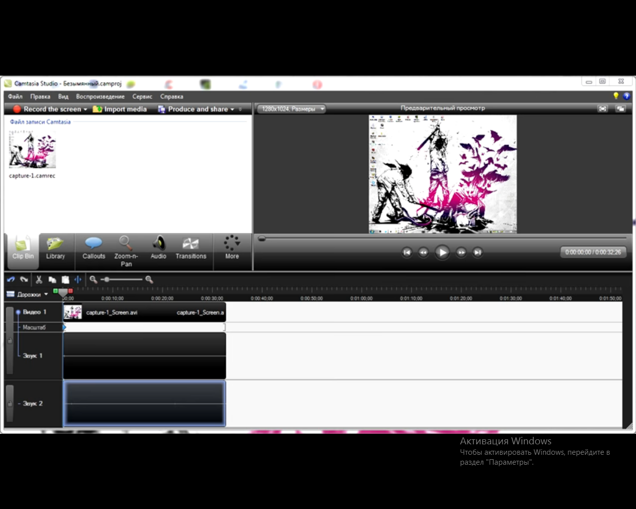Open the Callouts tab
This screenshot has width=636, height=509.
[x=93, y=249]
